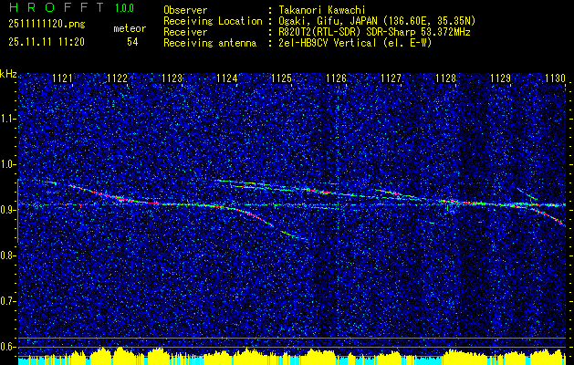Image resolution: width=574 pixels, height=365 pixels.
Task: Click the Receiver label
Action: point(185,32)
